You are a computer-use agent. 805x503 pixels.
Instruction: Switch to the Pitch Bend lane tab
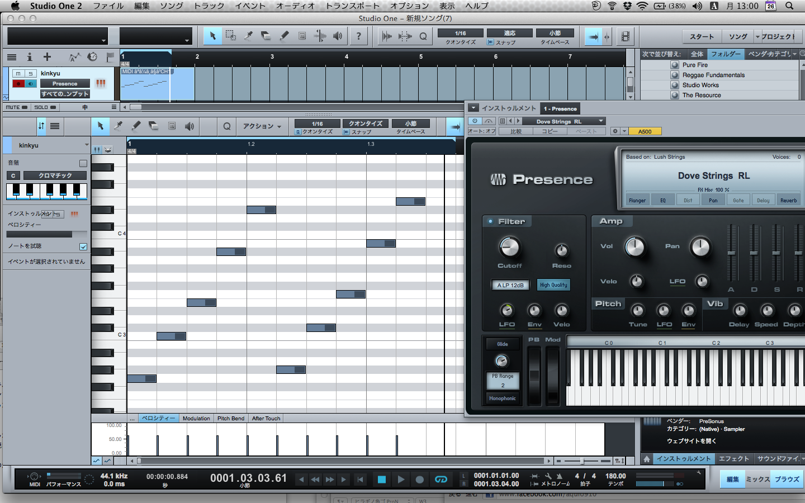231,418
